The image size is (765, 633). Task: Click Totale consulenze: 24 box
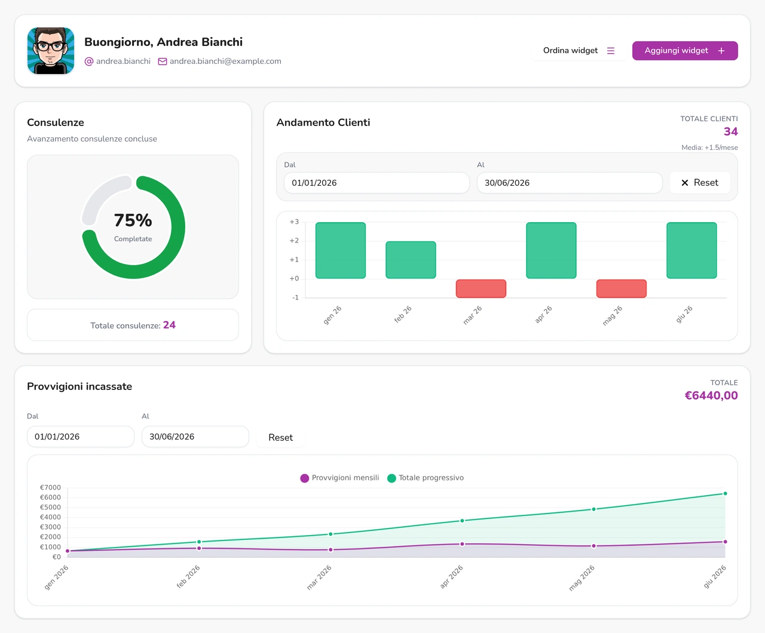pyautogui.click(x=133, y=325)
